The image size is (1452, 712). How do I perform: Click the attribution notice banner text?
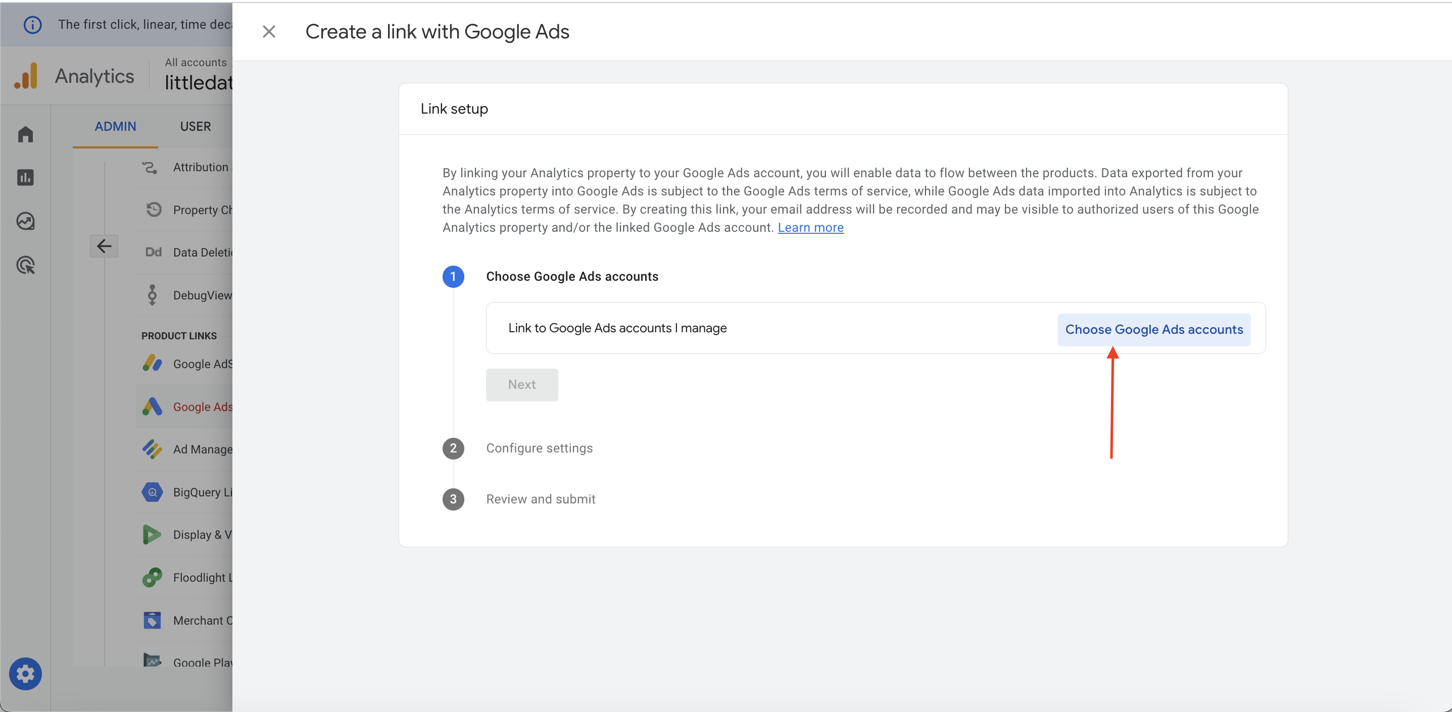145,24
